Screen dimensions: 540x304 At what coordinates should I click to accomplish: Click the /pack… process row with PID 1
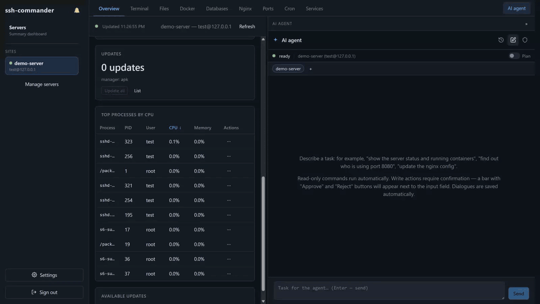175,171
